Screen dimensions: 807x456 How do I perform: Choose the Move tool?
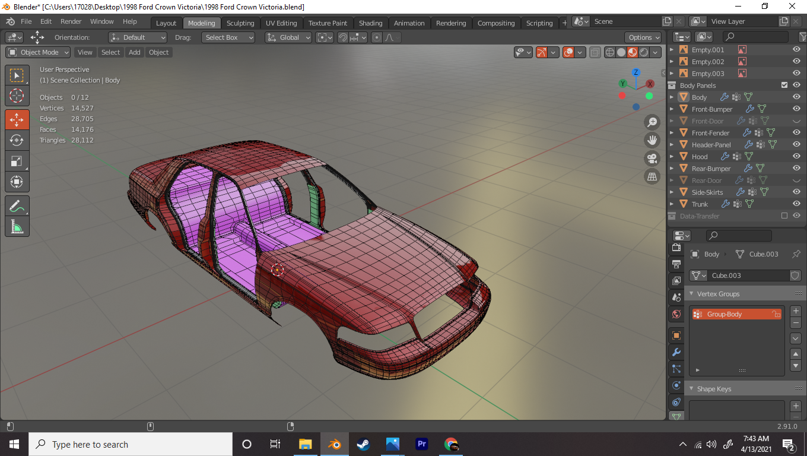point(17,119)
